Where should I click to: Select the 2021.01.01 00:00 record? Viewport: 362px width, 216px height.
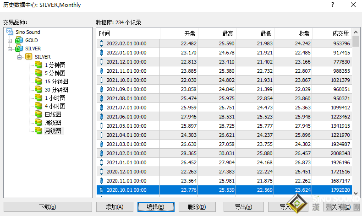point(224,162)
